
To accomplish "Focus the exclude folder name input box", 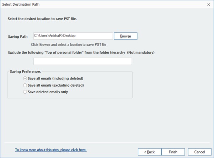I will click(82, 61).
